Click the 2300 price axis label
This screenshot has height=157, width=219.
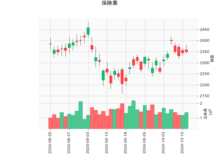pos(204,63)
